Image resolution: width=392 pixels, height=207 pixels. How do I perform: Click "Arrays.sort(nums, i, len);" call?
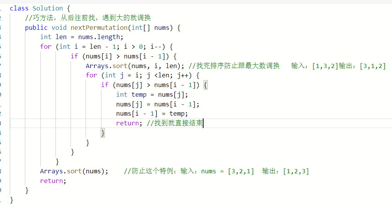pos(135,66)
